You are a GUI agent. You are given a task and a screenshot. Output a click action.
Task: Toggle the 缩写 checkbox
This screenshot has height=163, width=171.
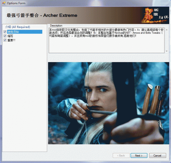click(x=5, y=36)
